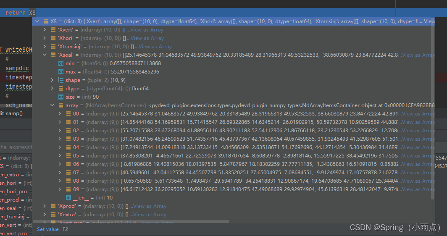Click the array container icon
This screenshot has height=236, width=447.
coord(61,105)
